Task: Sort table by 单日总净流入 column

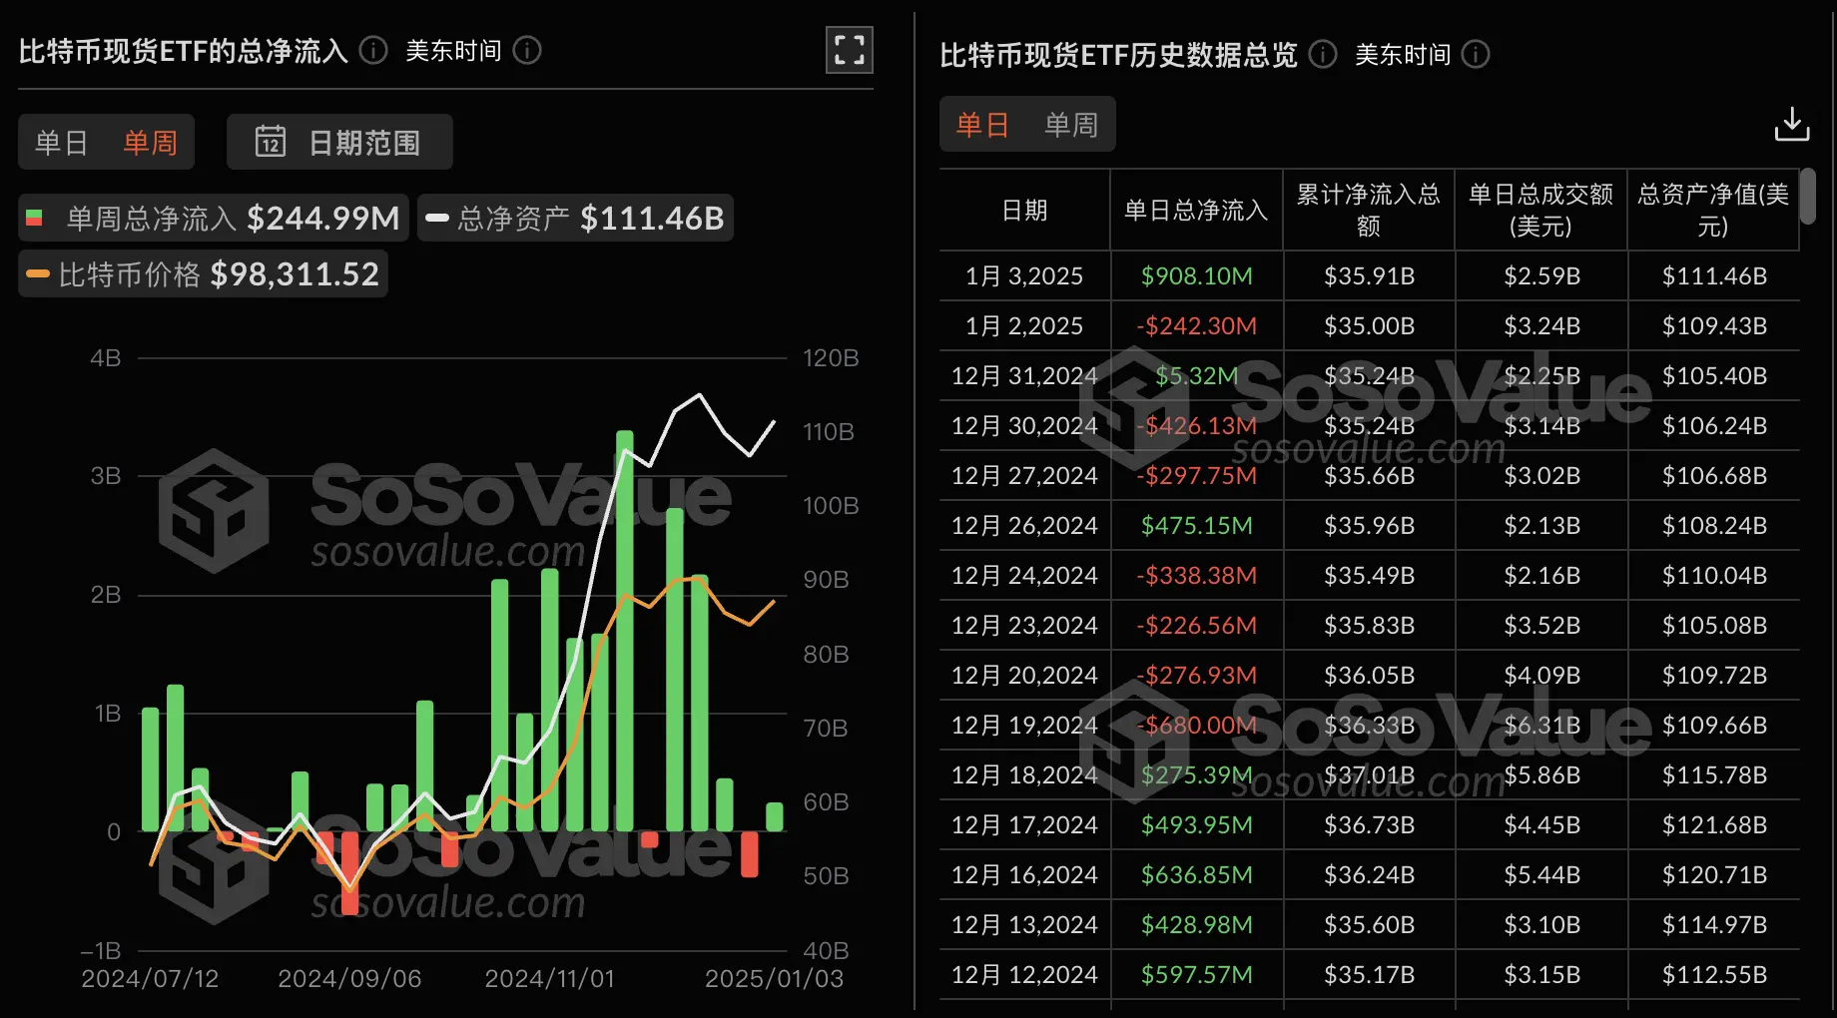Action: point(1195,210)
